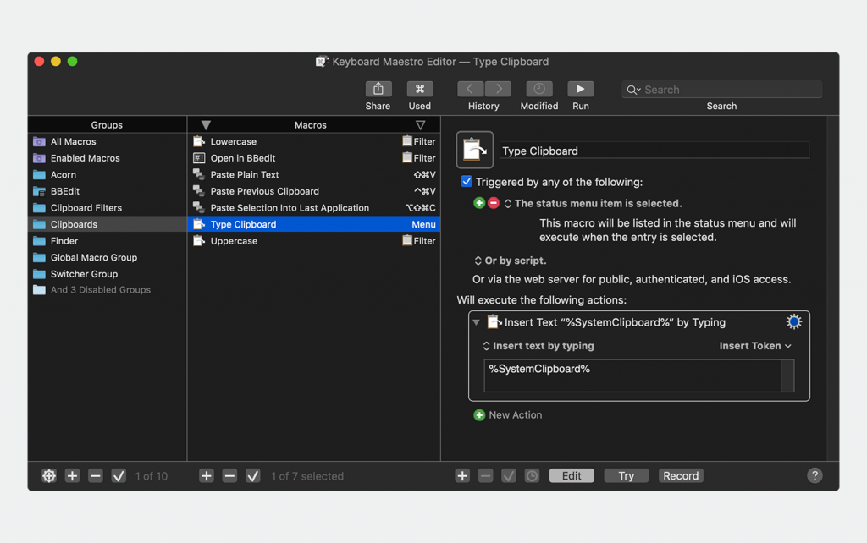867x543 pixels.
Task: Select the Uppercase macro
Action: point(314,241)
